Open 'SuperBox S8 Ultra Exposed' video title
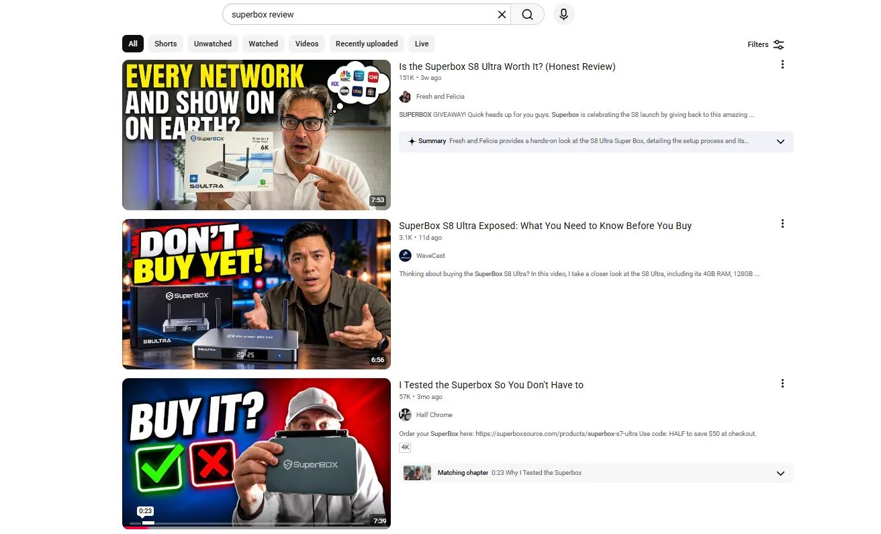The width and height of the screenshot is (881, 534). (x=545, y=226)
